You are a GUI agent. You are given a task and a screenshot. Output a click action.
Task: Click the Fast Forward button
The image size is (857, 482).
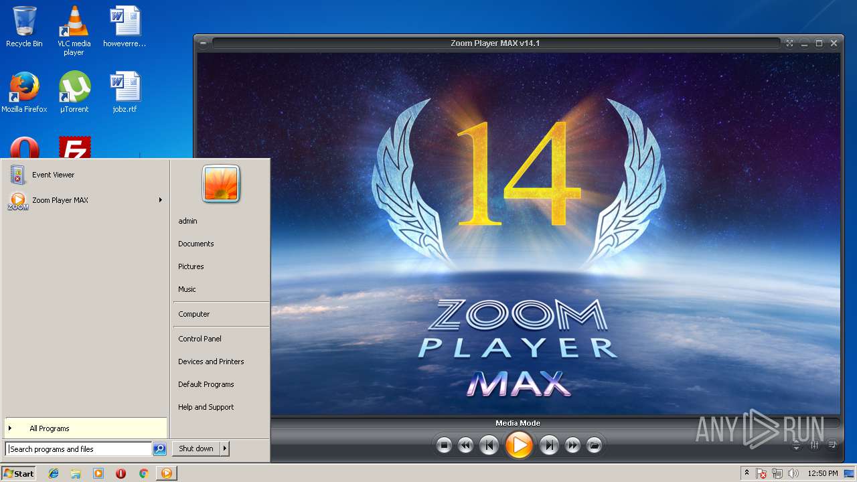coord(572,445)
